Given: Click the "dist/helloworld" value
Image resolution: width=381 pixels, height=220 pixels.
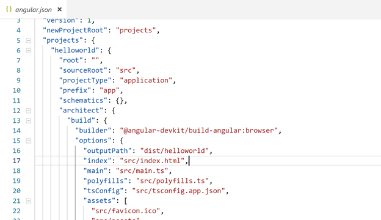Looking at the screenshot, I should click(x=175, y=151).
